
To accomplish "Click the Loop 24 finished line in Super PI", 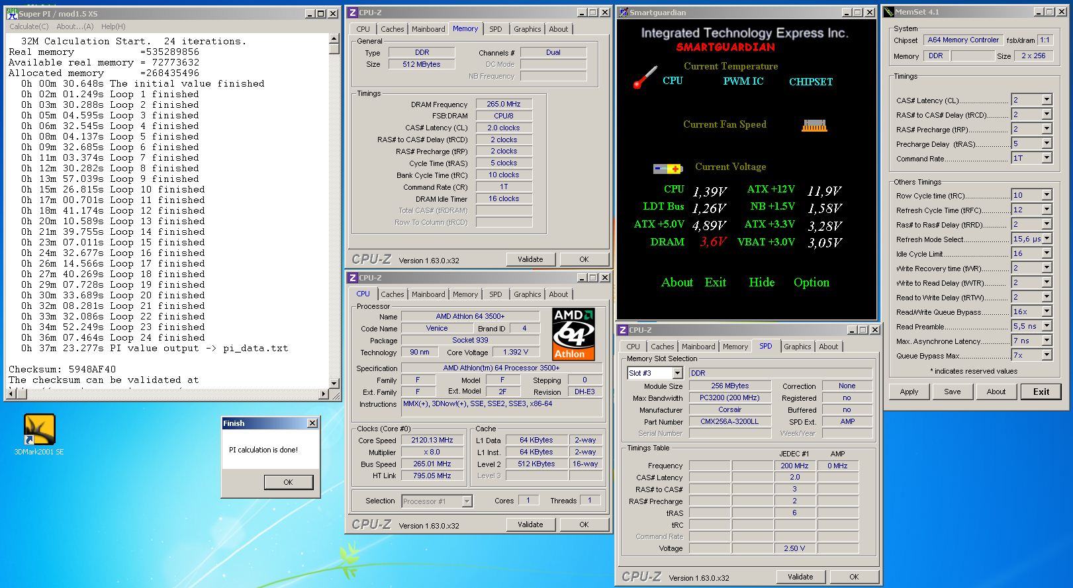I will click(110, 337).
